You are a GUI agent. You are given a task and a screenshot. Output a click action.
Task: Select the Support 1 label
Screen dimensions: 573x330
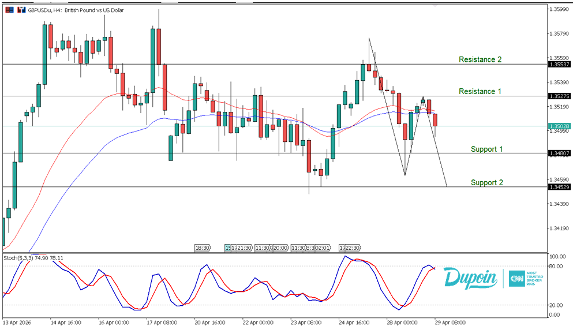point(487,149)
